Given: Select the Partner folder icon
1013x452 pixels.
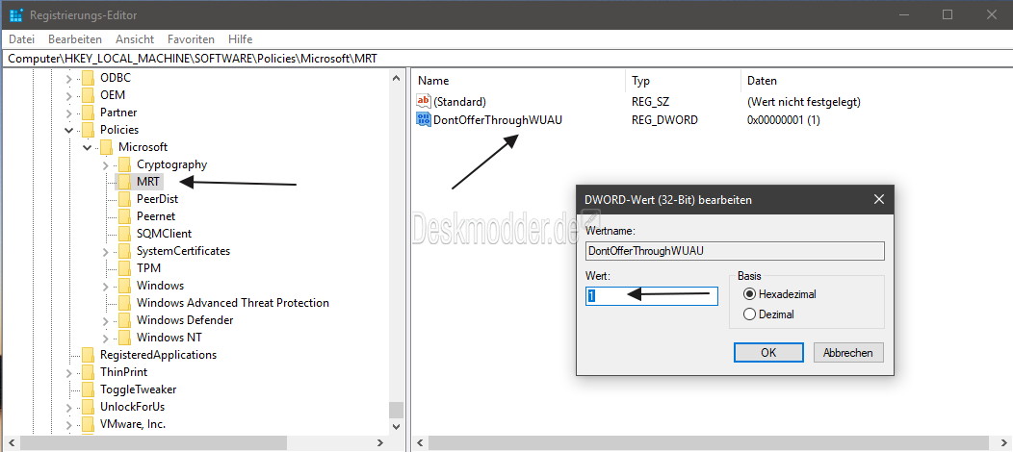Looking at the screenshot, I should (x=88, y=113).
